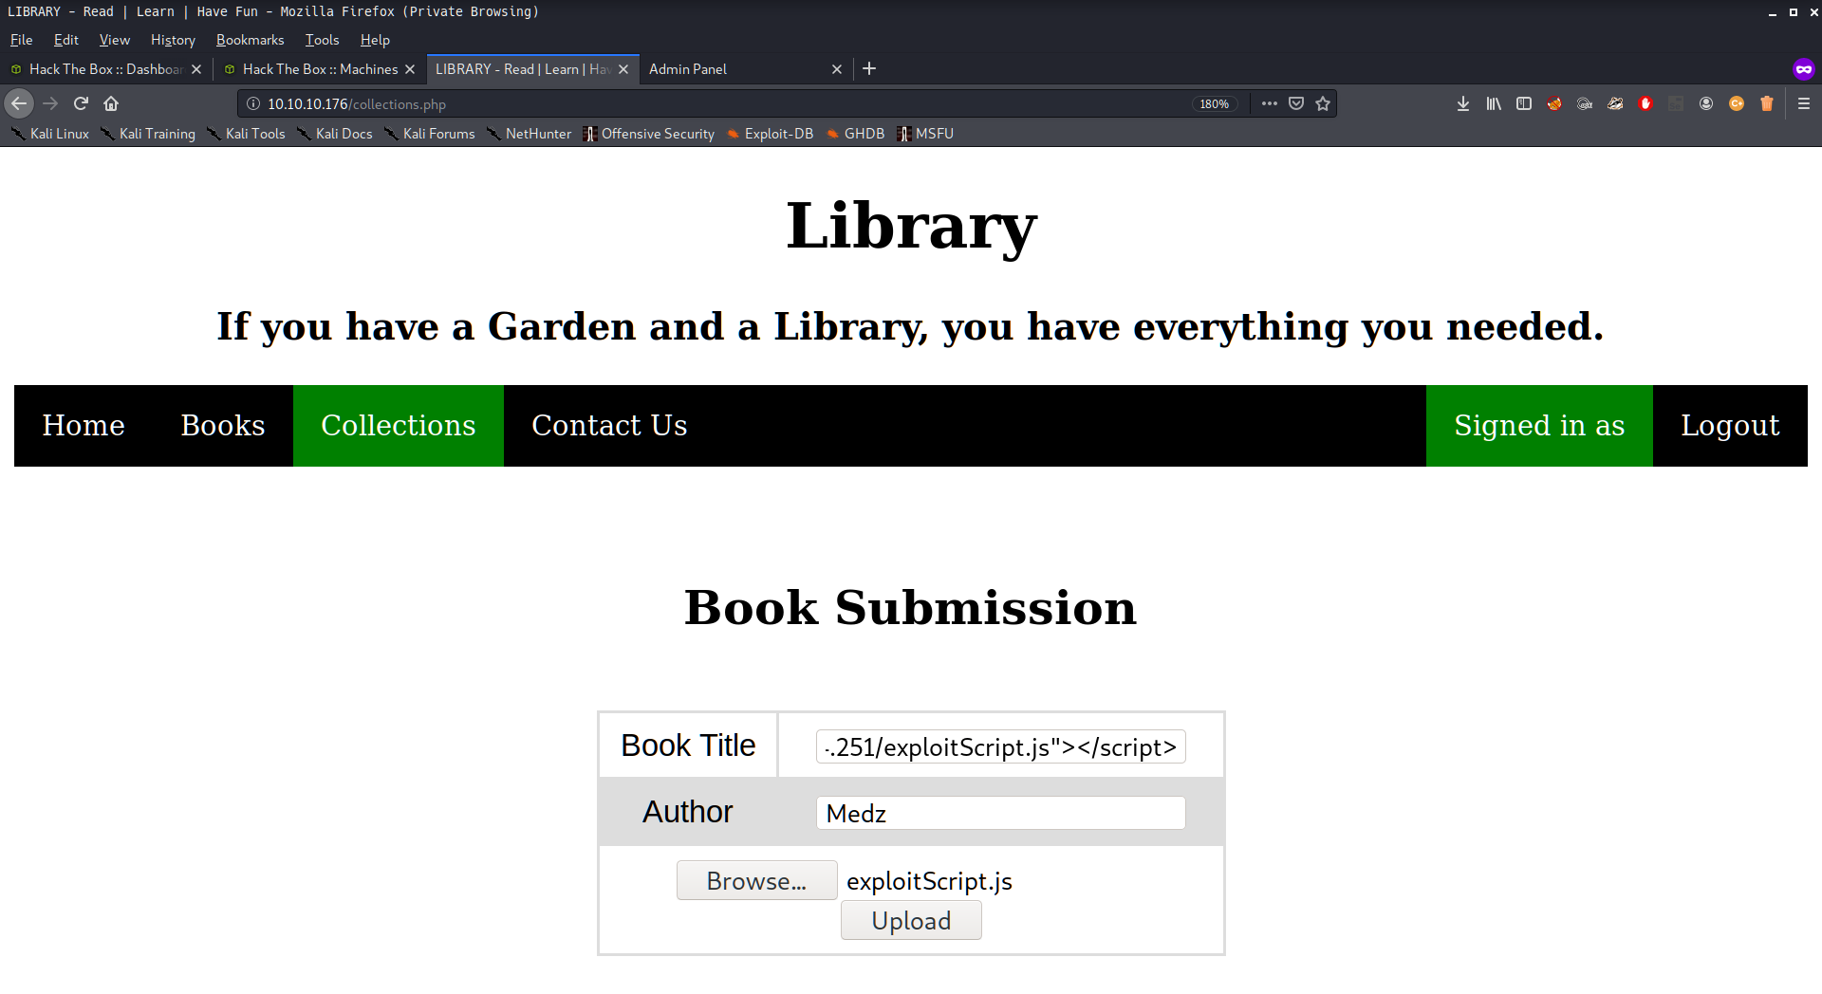
Task: Toggle the sidebar view
Action: click(x=1524, y=103)
